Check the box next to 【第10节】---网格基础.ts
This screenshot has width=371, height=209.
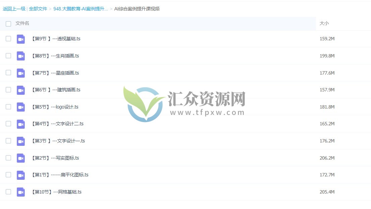click(8, 192)
